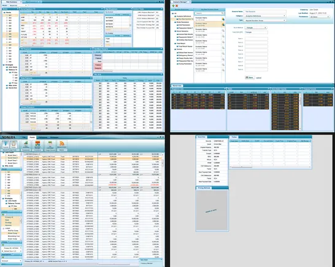Click the Yield Shift input containing Triangle

(x=256, y=33)
